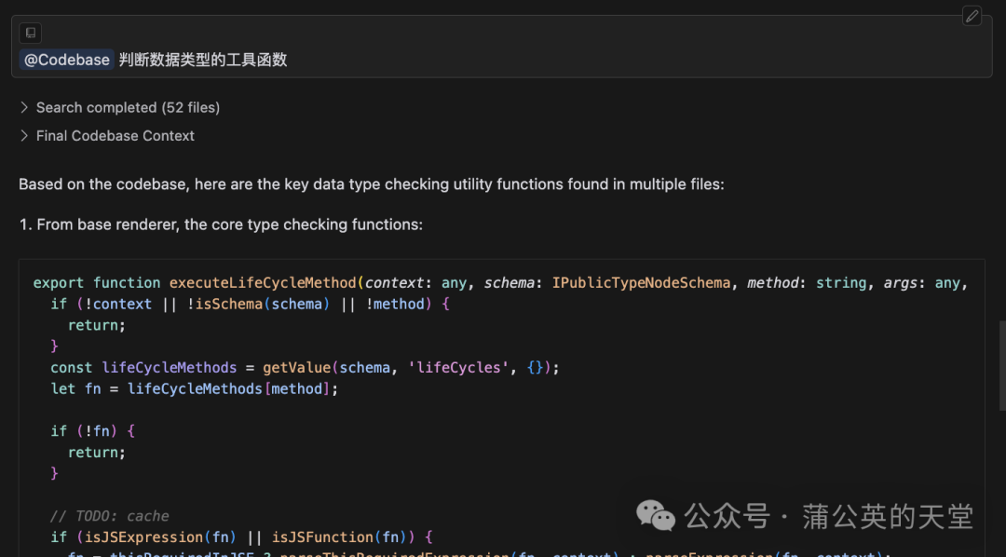Click the IPublicTypeNodeSchema type in the code

pyautogui.click(x=641, y=283)
